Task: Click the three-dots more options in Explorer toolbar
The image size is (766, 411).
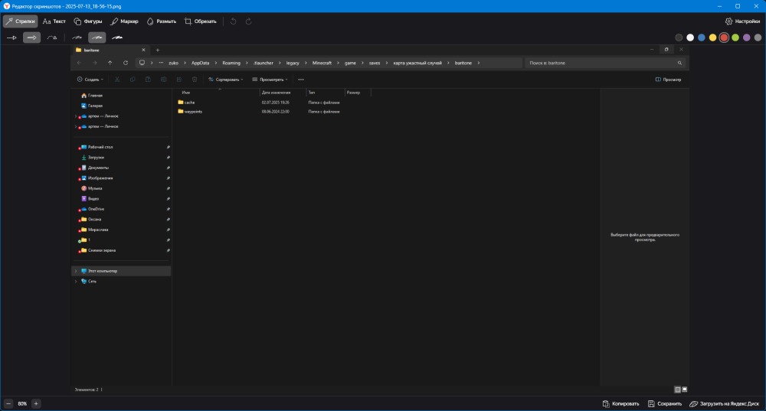Action: (301, 80)
